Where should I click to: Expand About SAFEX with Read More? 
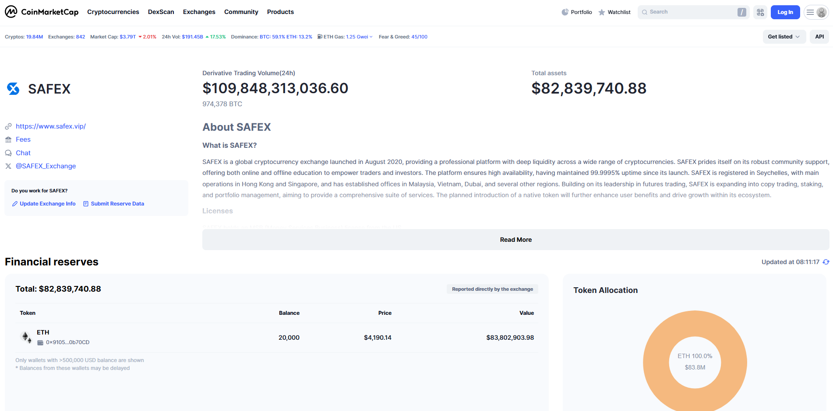[516, 240]
